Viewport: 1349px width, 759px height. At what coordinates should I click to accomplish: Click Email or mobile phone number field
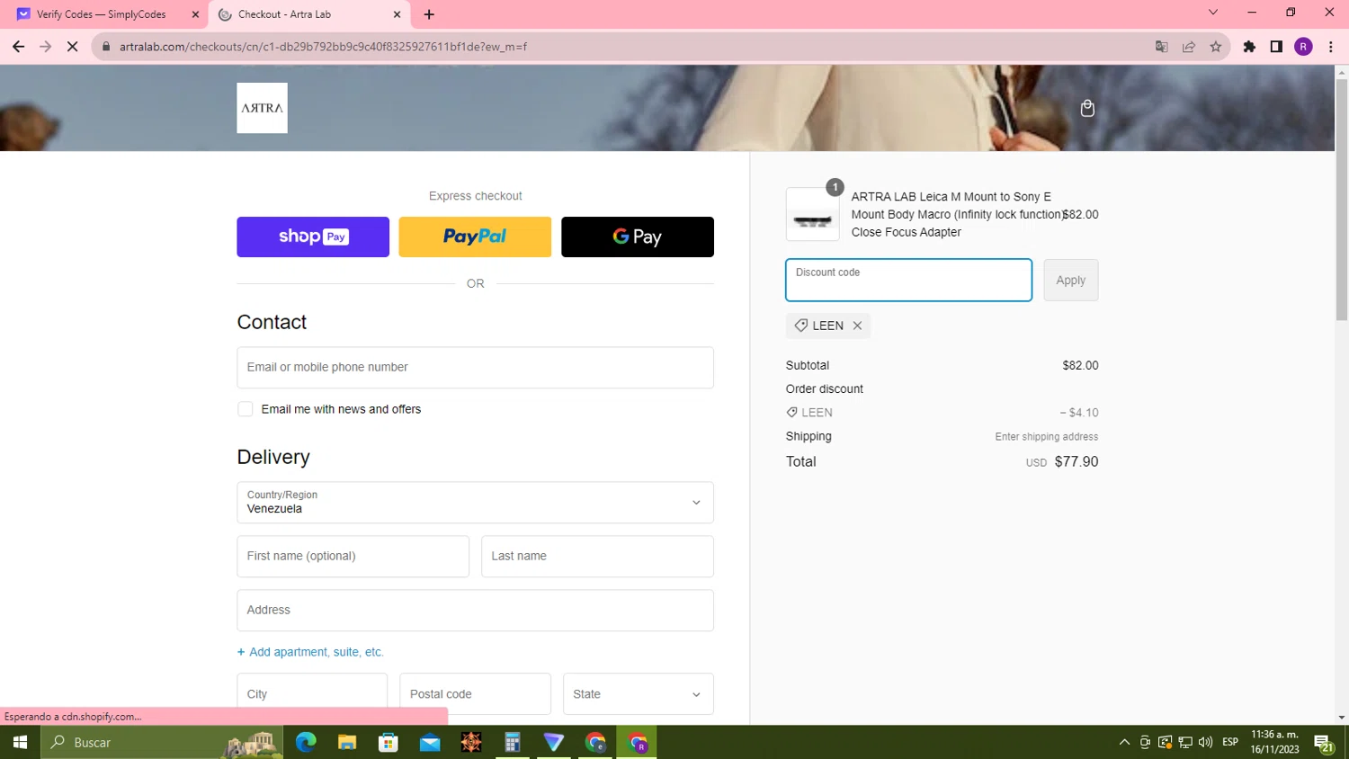coord(475,367)
